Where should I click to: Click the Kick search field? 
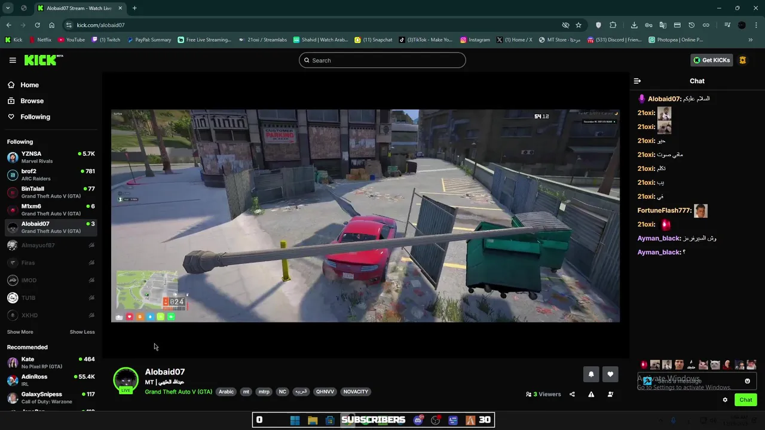pos(382,60)
